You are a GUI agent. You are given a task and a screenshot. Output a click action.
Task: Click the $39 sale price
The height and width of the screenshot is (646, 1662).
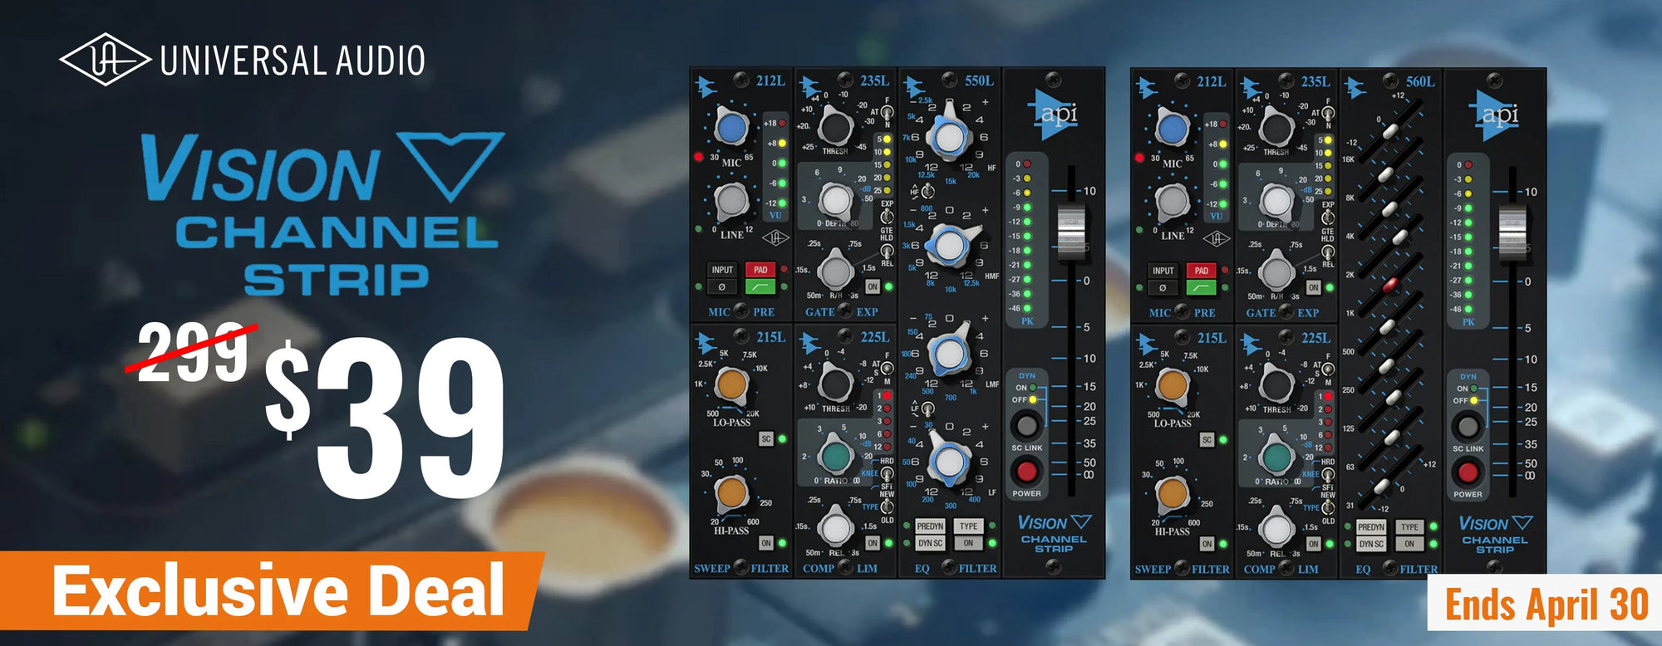[x=385, y=415]
